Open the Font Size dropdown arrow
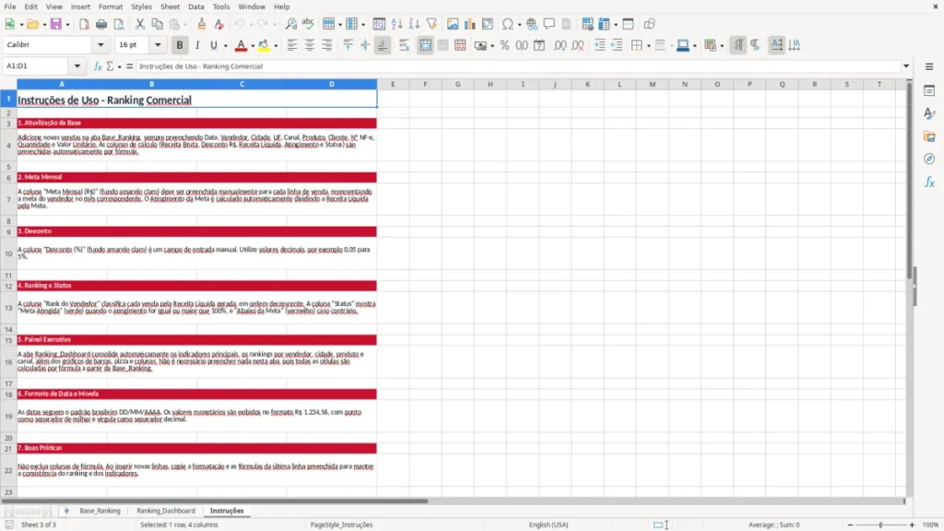 pos(158,44)
